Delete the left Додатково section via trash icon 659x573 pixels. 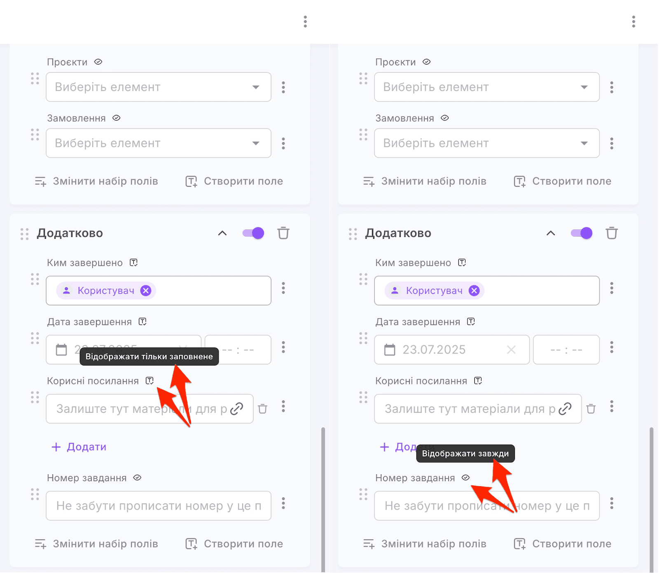click(x=283, y=233)
